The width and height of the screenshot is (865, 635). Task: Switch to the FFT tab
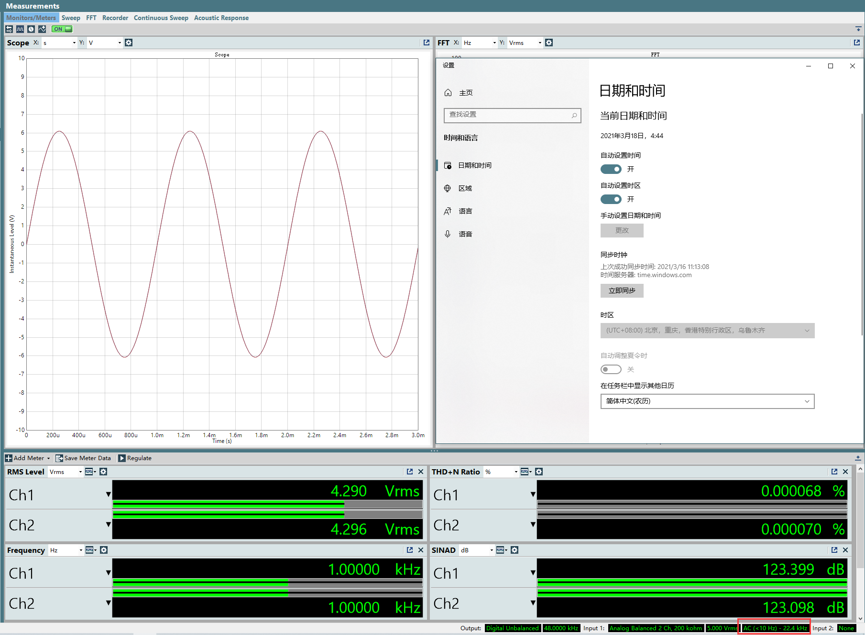point(91,18)
